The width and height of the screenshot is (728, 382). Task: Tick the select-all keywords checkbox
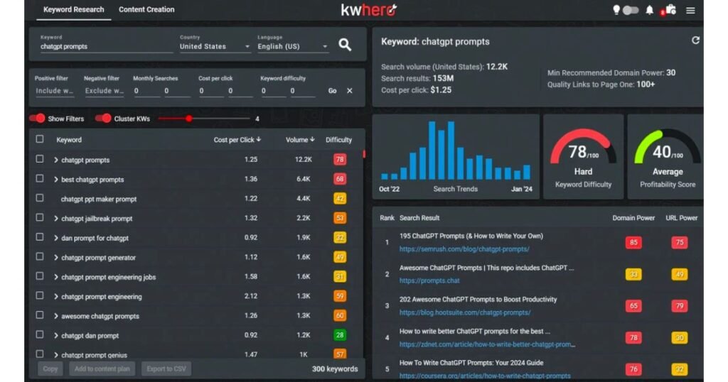coord(40,138)
